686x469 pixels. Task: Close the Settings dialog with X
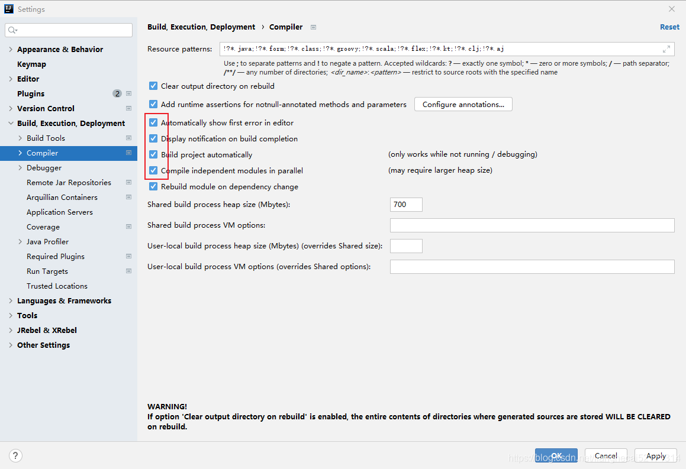click(x=672, y=9)
